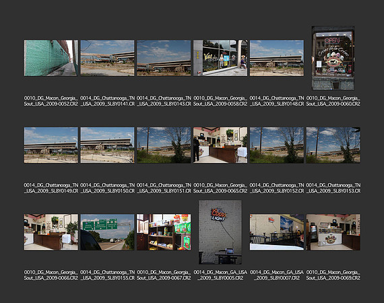Click filename ending 2009-0060.CR2
384x303 pixels.
point(333,101)
